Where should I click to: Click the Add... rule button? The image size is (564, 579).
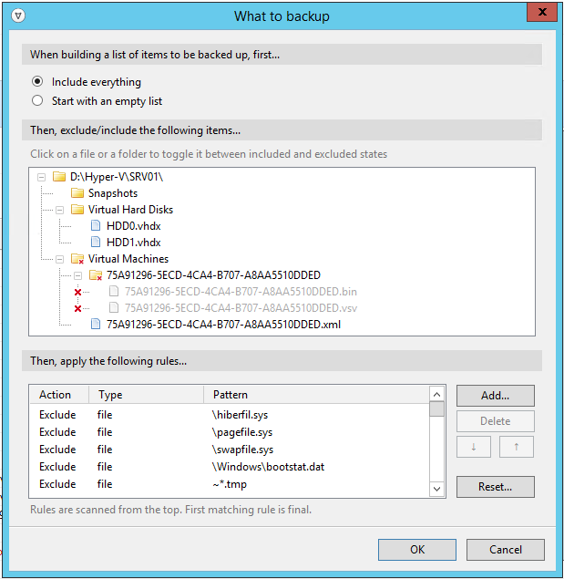click(495, 396)
